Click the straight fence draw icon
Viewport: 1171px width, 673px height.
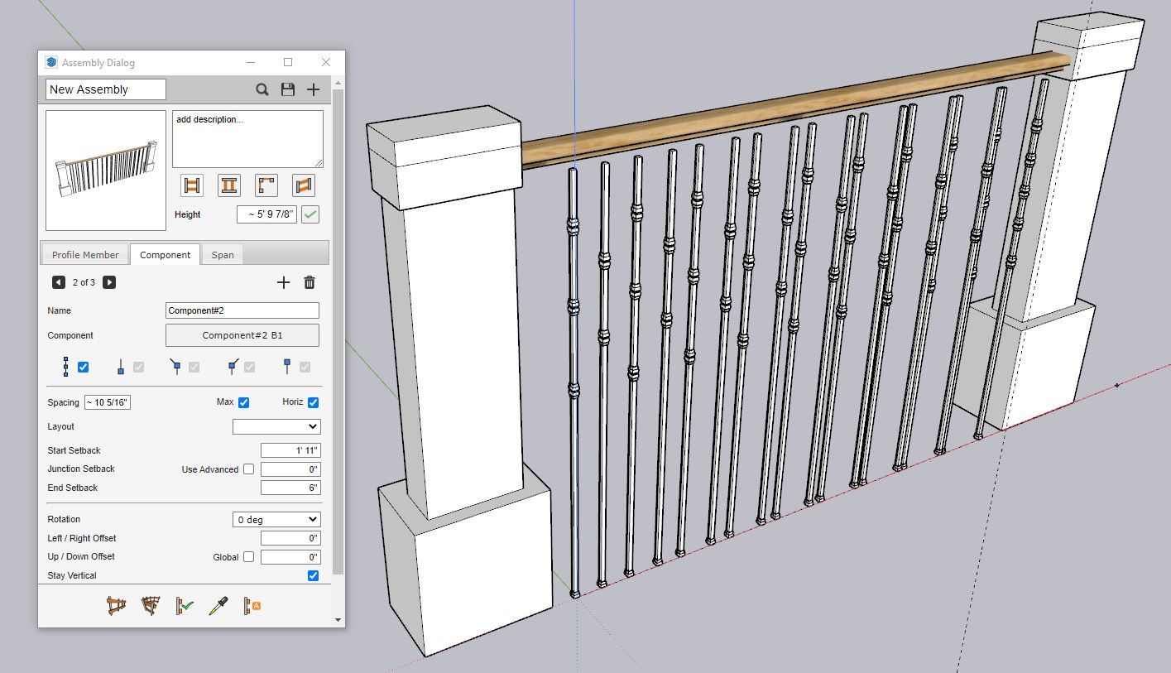(x=117, y=606)
